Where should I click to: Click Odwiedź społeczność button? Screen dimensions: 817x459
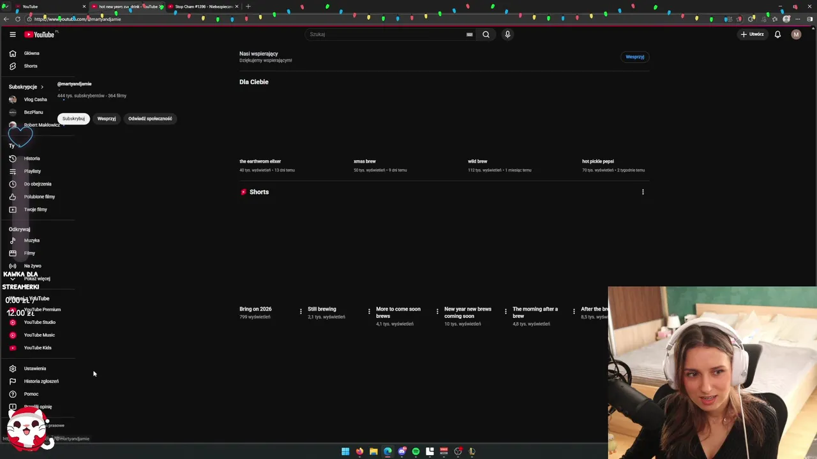[150, 119]
